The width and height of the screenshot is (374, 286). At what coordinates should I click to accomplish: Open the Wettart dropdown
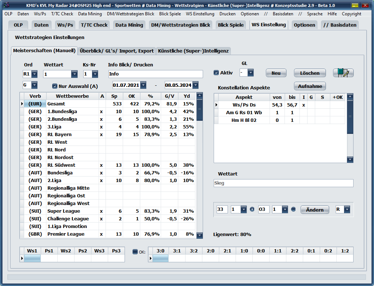click(x=74, y=74)
